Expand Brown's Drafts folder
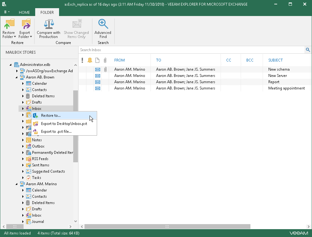 pyautogui.click(x=23, y=102)
